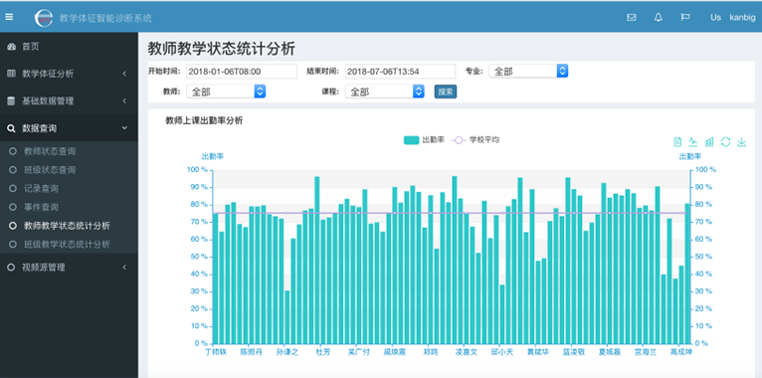Click the axis label 臧焕震
Image resolution: width=762 pixels, height=378 pixels.
click(394, 352)
